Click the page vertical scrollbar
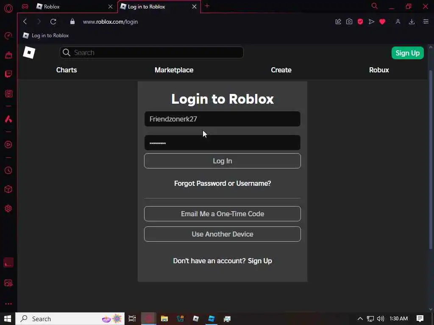The height and width of the screenshot is (325, 434). pos(431,159)
